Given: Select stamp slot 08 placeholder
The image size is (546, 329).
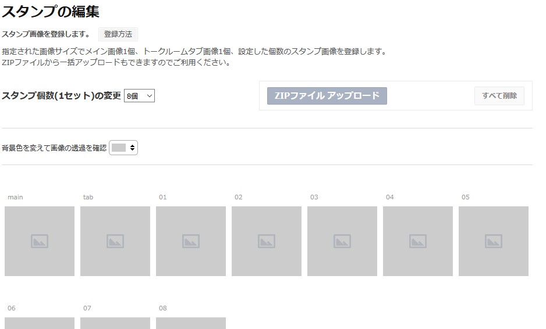Looking at the screenshot, I should [x=191, y=323].
